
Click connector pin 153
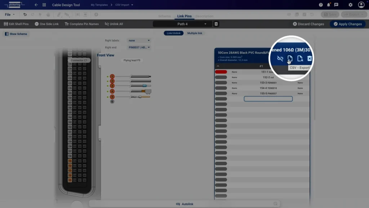pos(70,170)
